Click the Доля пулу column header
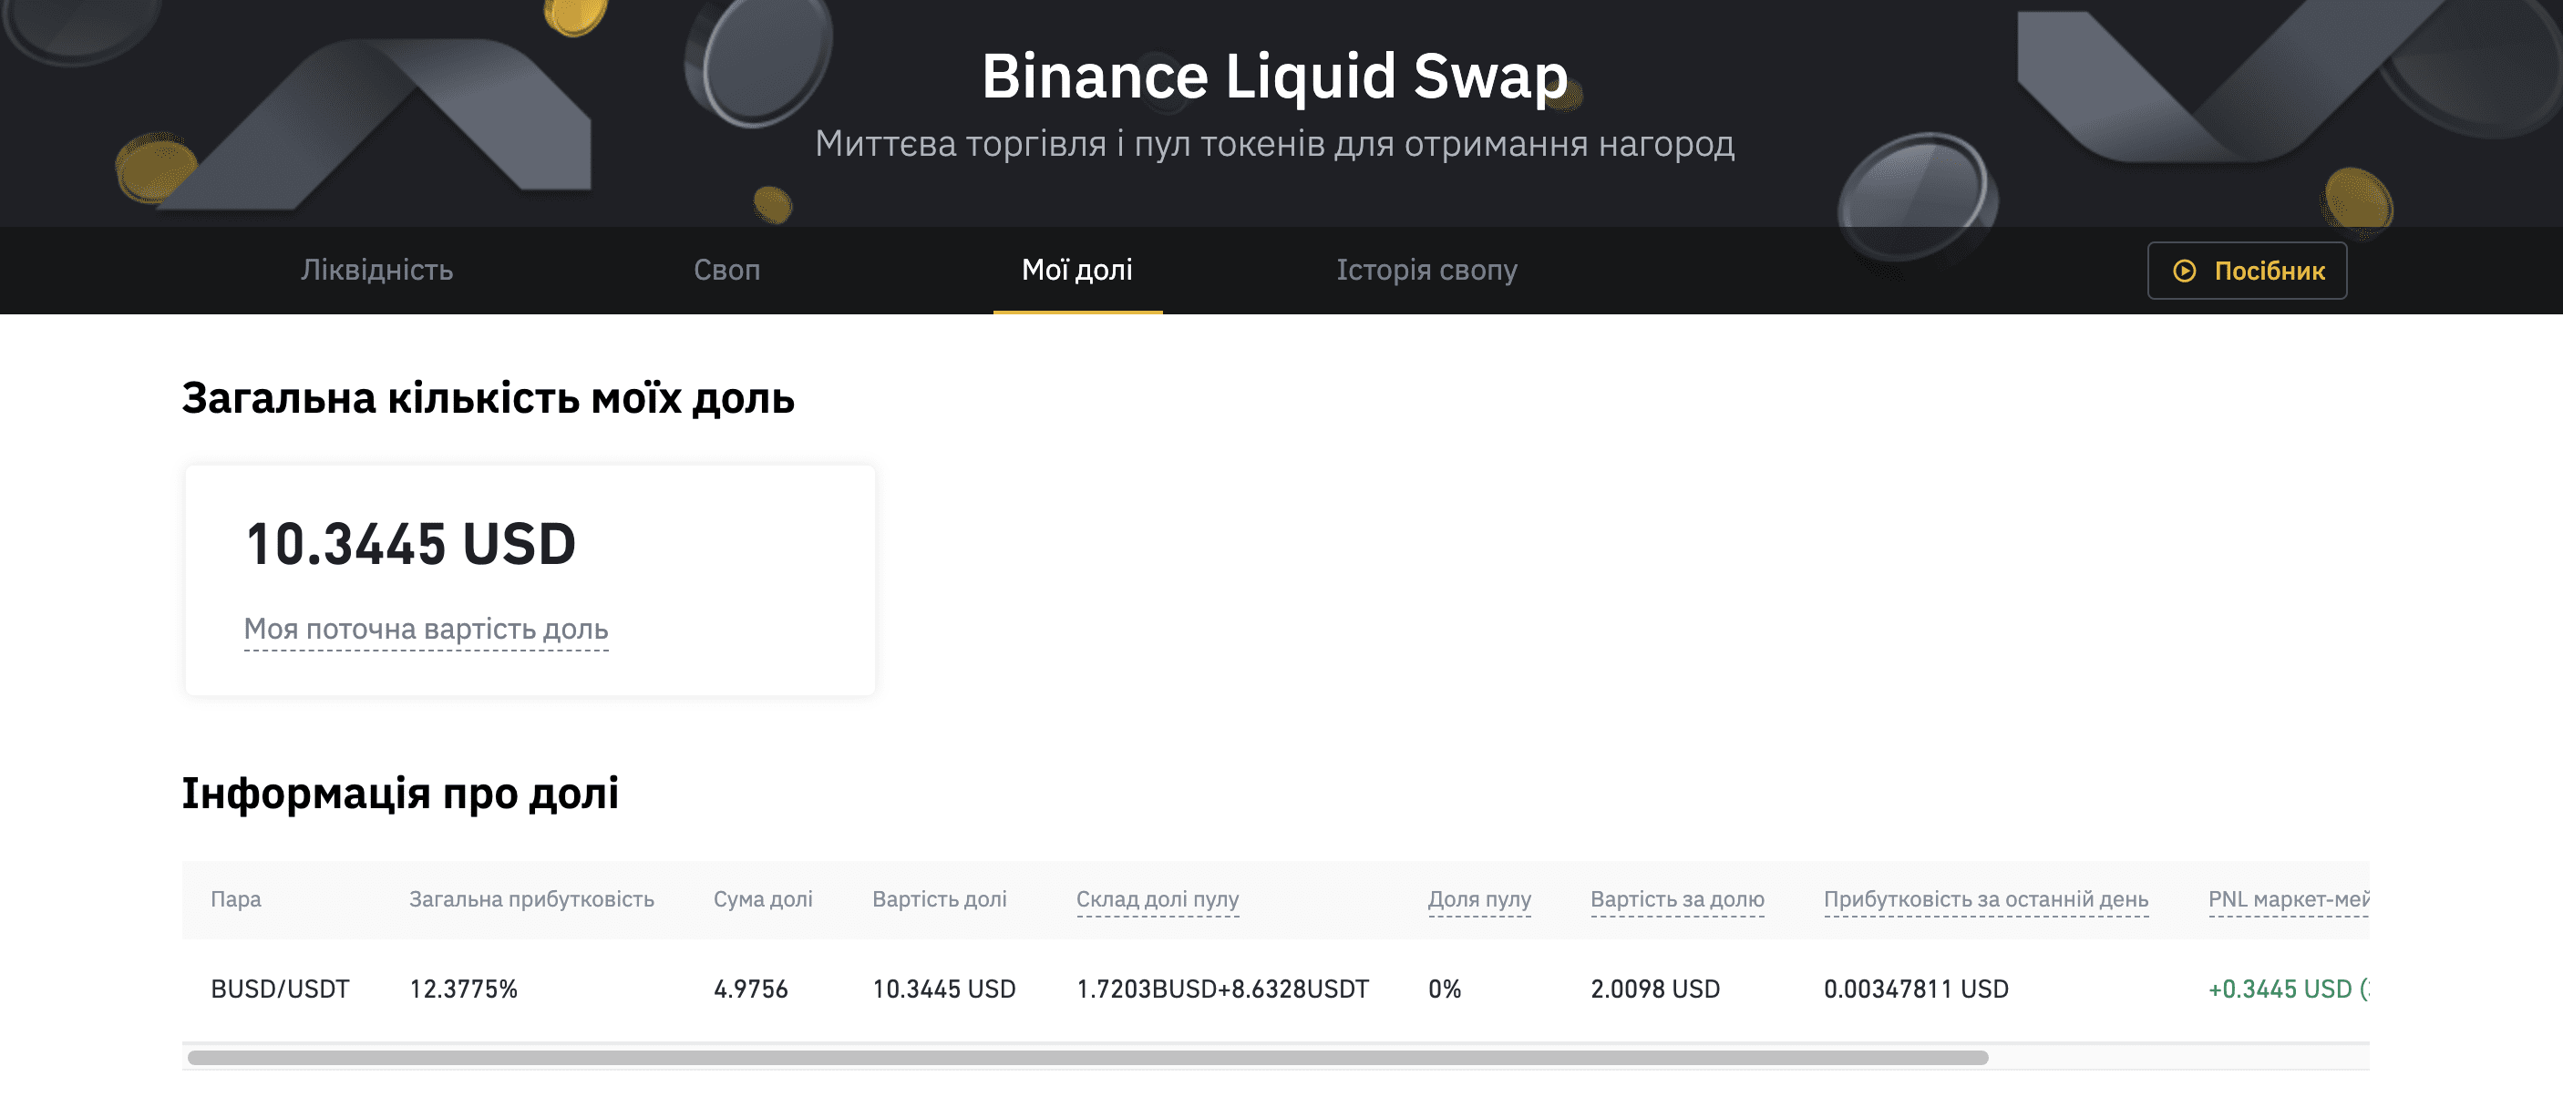 click(1478, 899)
